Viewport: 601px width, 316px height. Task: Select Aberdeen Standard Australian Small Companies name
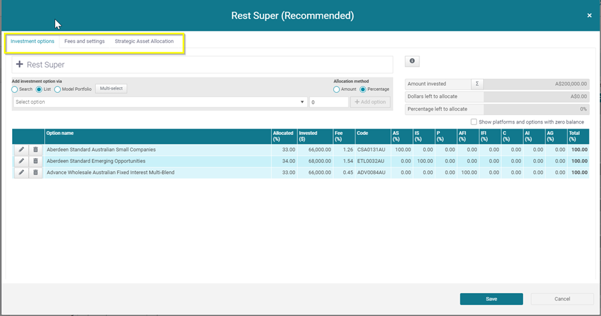pyautogui.click(x=101, y=150)
